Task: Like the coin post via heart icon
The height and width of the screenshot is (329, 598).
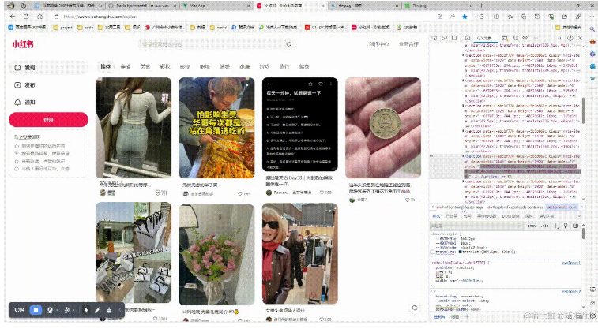Action: [x=407, y=200]
